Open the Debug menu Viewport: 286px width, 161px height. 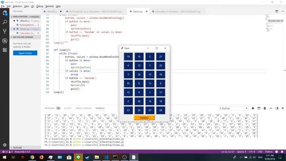pos(40,6)
